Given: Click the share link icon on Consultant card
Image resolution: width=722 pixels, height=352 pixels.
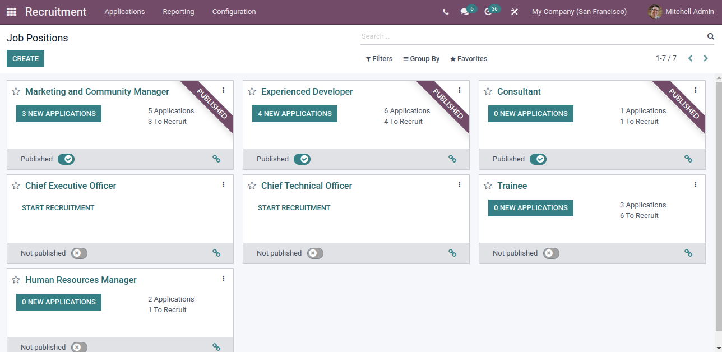Looking at the screenshot, I should pos(688,159).
